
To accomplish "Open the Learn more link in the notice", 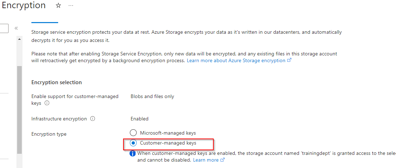I will click(x=205, y=160).
